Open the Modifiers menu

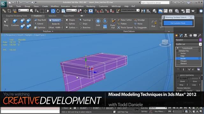pyautogui.click(x=55, y=6)
